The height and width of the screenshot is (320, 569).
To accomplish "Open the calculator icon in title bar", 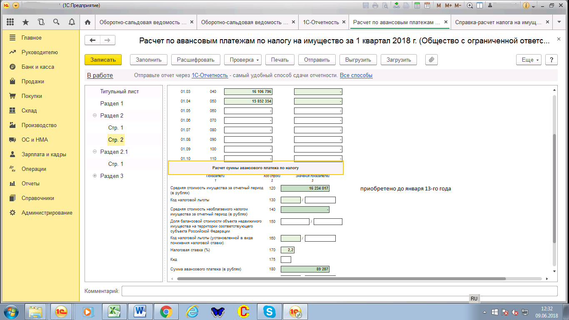I will click(x=417, y=6).
